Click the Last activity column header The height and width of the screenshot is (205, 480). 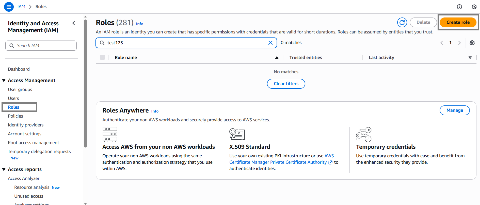[x=381, y=58]
